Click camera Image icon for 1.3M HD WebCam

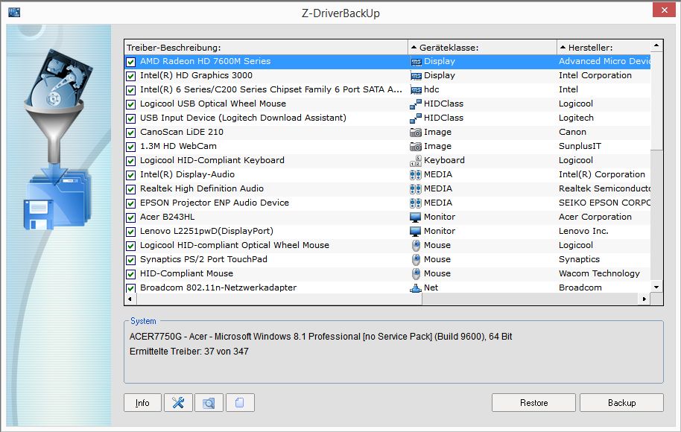[x=416, y=147]
